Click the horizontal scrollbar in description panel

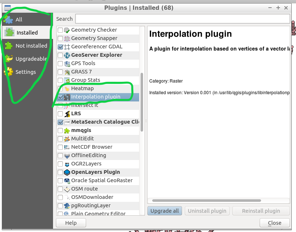218,200
